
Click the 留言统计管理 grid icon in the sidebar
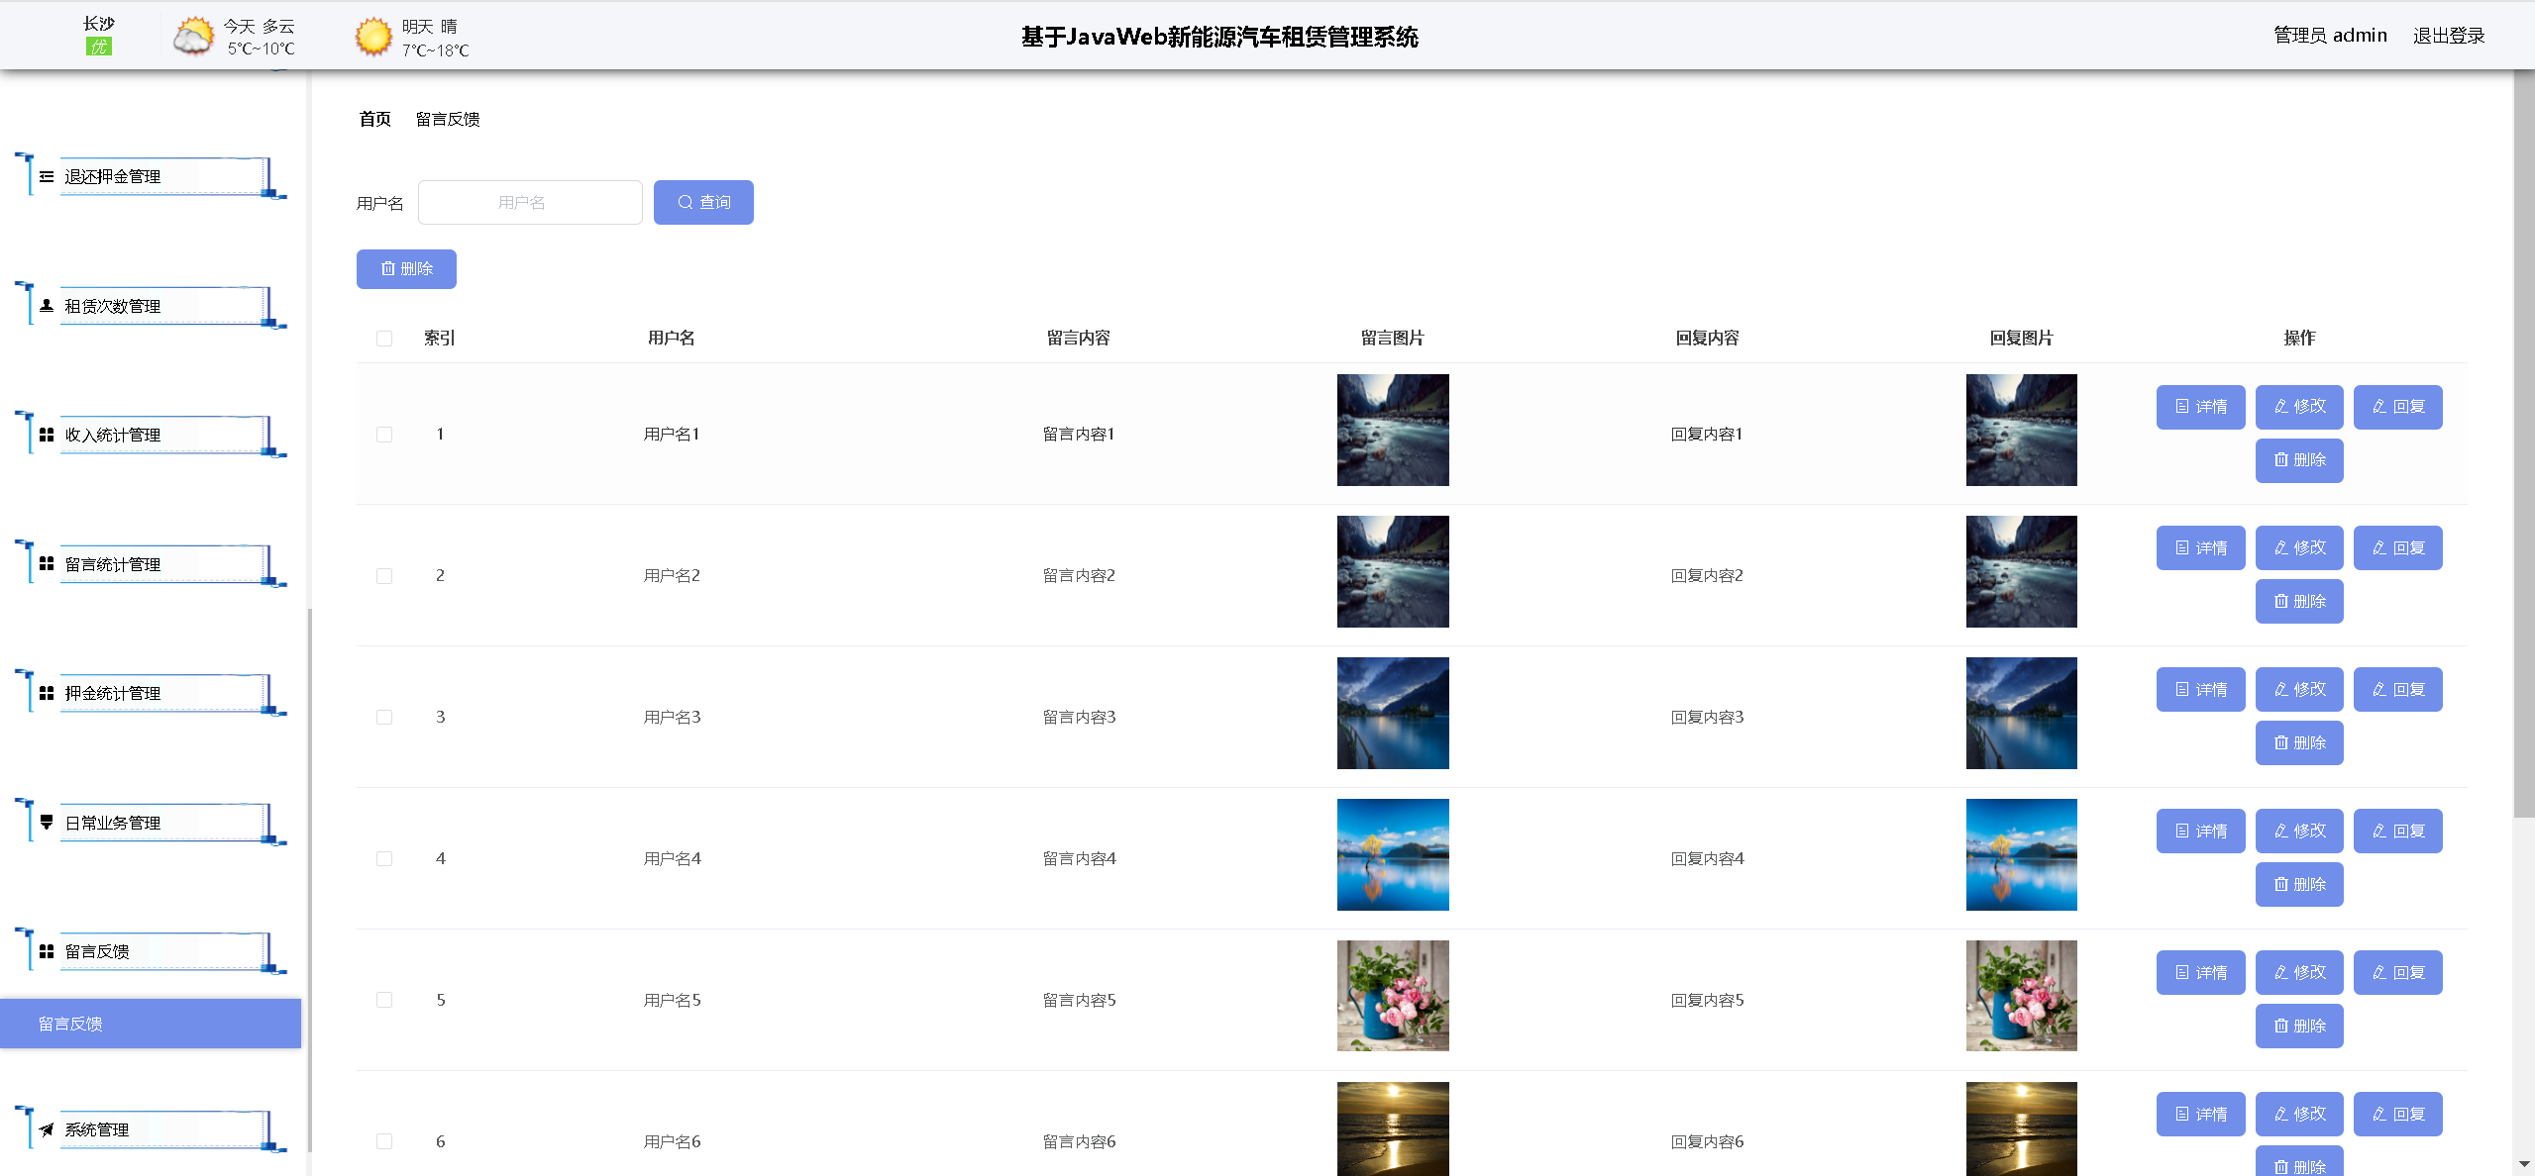point(47,564)
